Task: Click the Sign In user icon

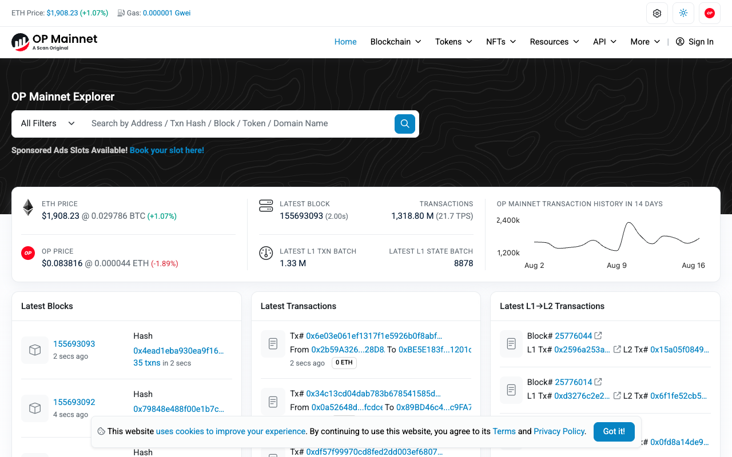Action: (680, 42)
